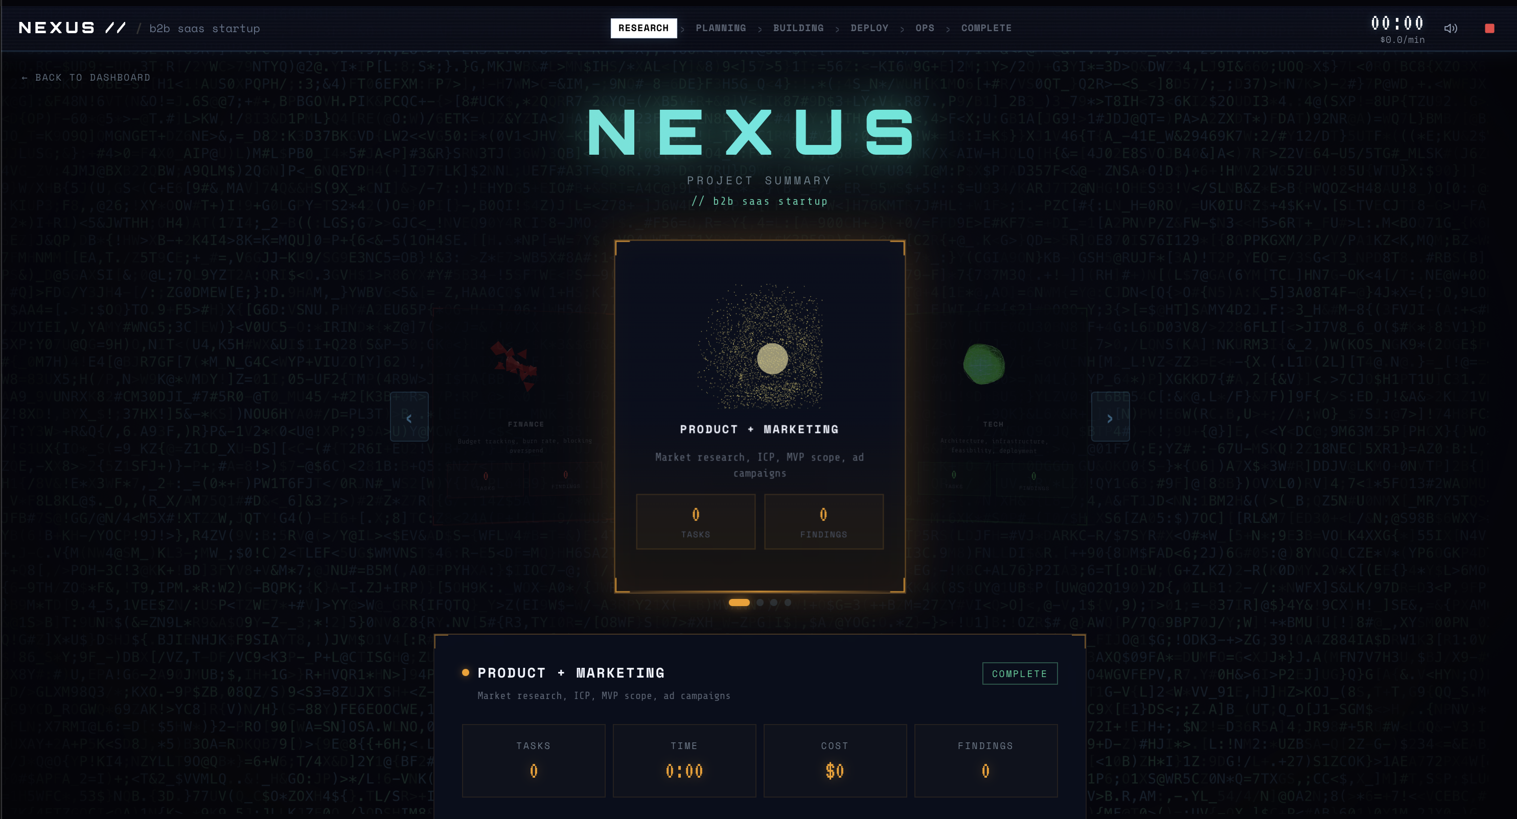Click the green Tech blob icon
This screenshot has width=1517, height=819.
tap(984, 364)
